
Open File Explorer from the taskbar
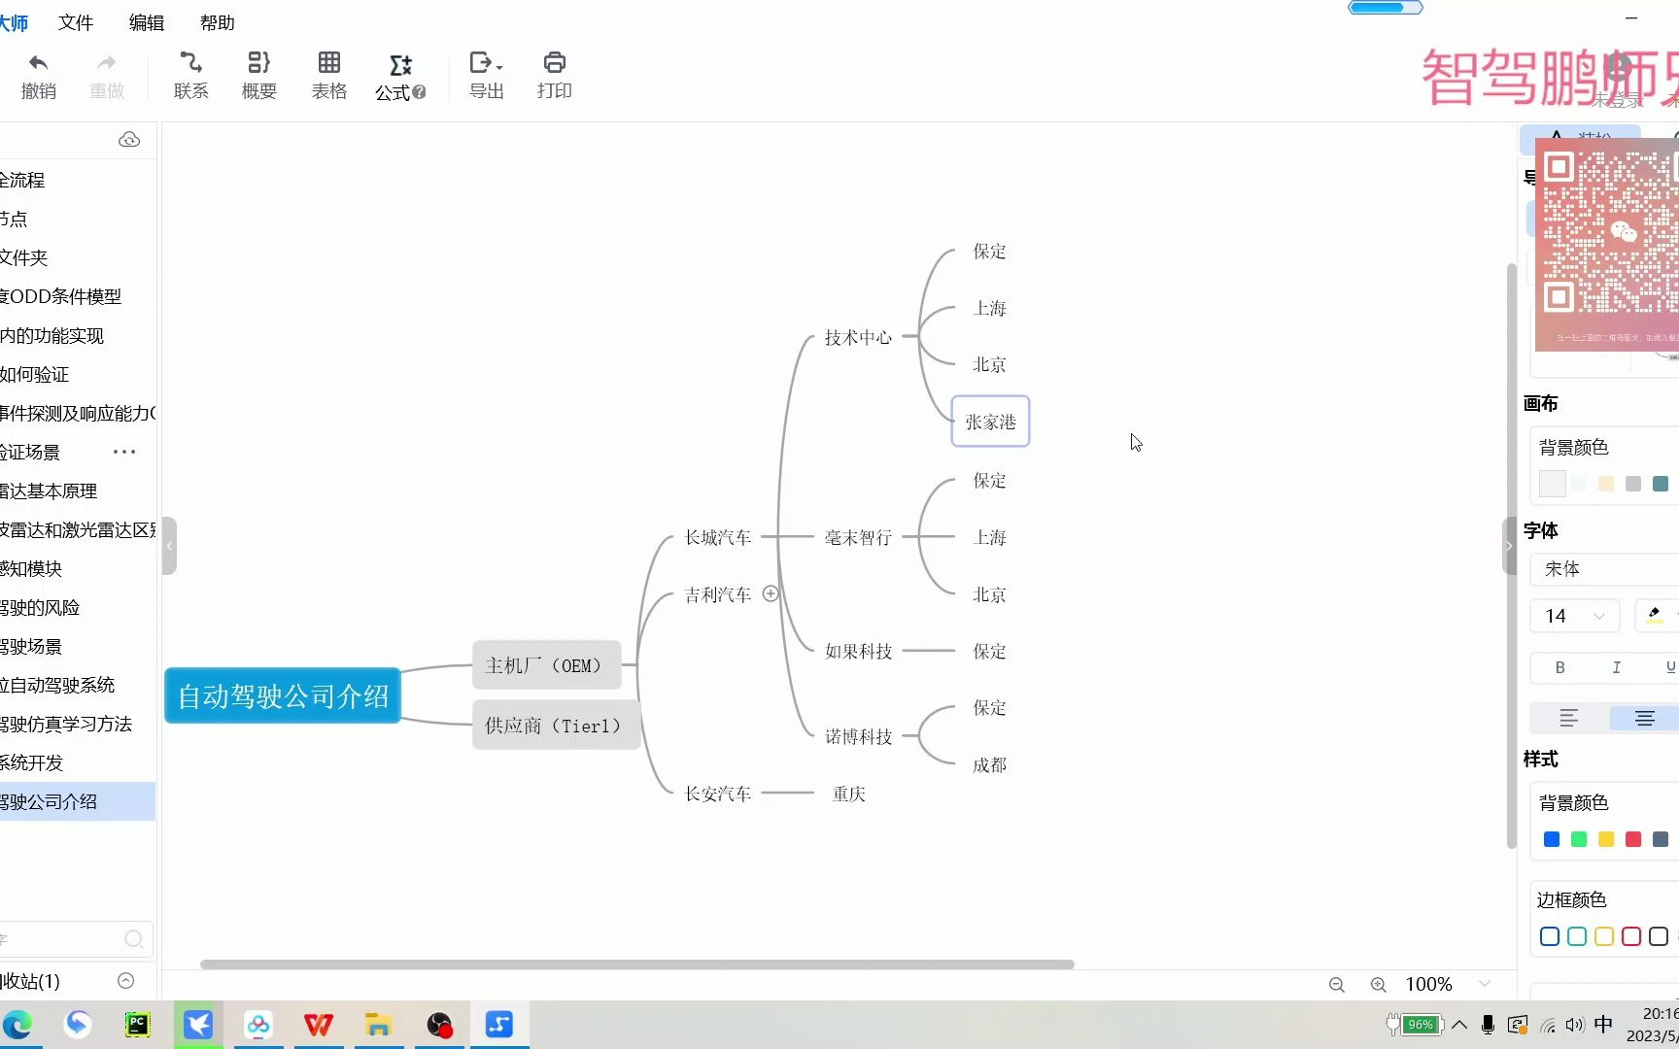(378, 1025)
